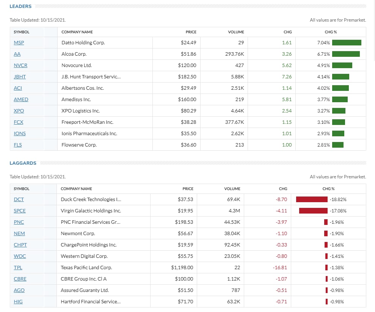Open the HIG symbol link
This screenshot has height=312, width=375.
[x=18, y=301]
